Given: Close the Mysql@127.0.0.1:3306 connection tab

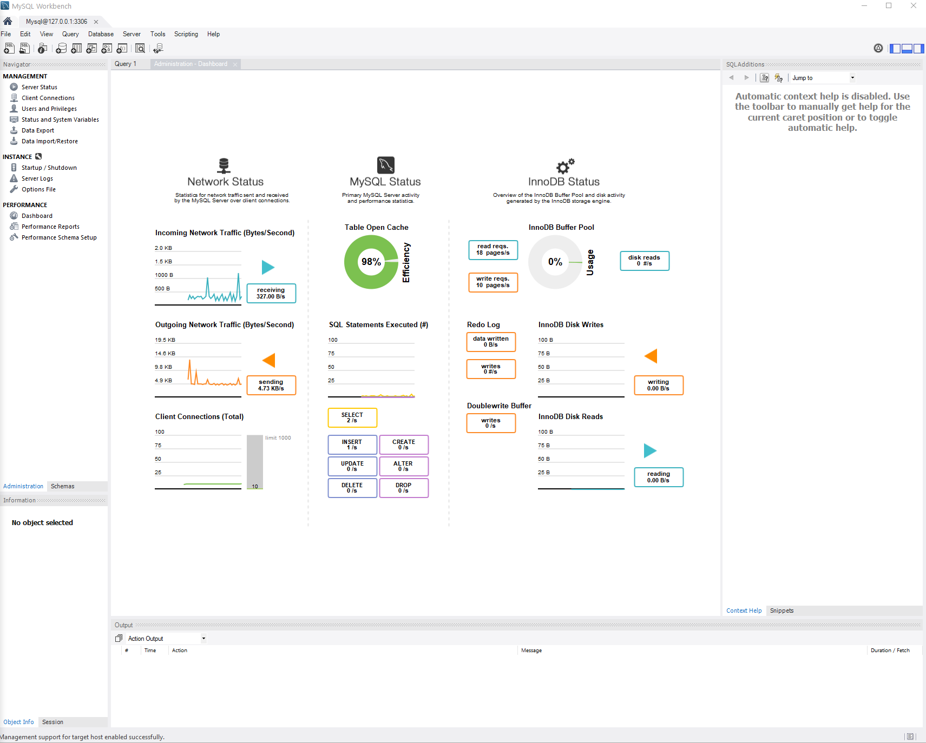Looking at the screenshot, I should tap(96, 22).
